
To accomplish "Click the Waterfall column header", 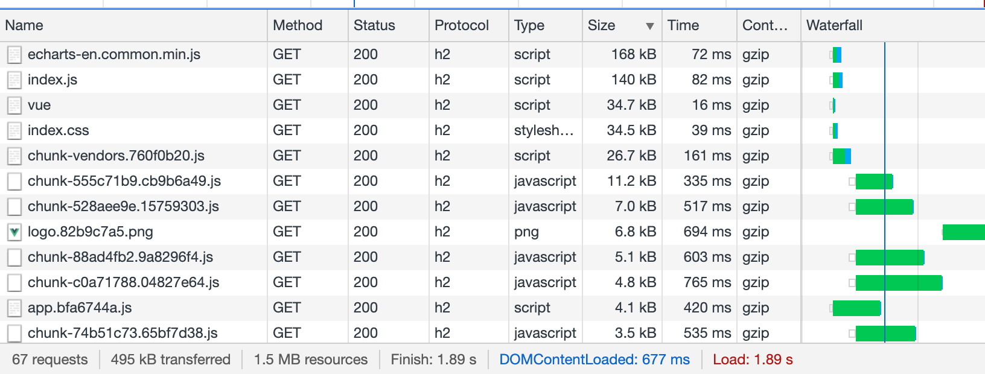I will (x=834, y=25).
